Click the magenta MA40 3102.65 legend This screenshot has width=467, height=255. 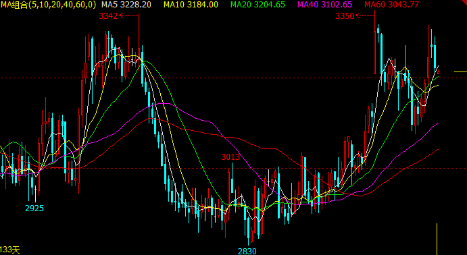coord(325,5)
